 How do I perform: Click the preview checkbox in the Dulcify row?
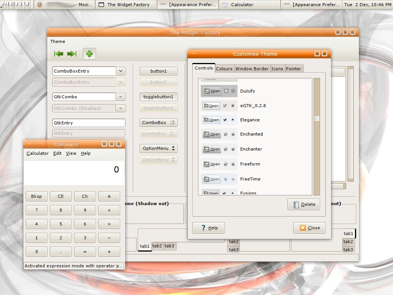click(226, 91)
